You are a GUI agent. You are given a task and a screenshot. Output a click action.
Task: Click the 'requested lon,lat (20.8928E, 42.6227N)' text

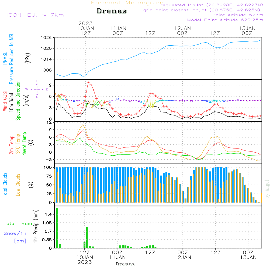pyautogui.click(x=212, y=5)
